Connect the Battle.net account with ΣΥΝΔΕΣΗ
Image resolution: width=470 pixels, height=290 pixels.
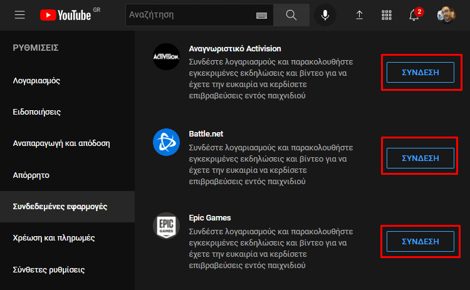[x=420, y=157]
